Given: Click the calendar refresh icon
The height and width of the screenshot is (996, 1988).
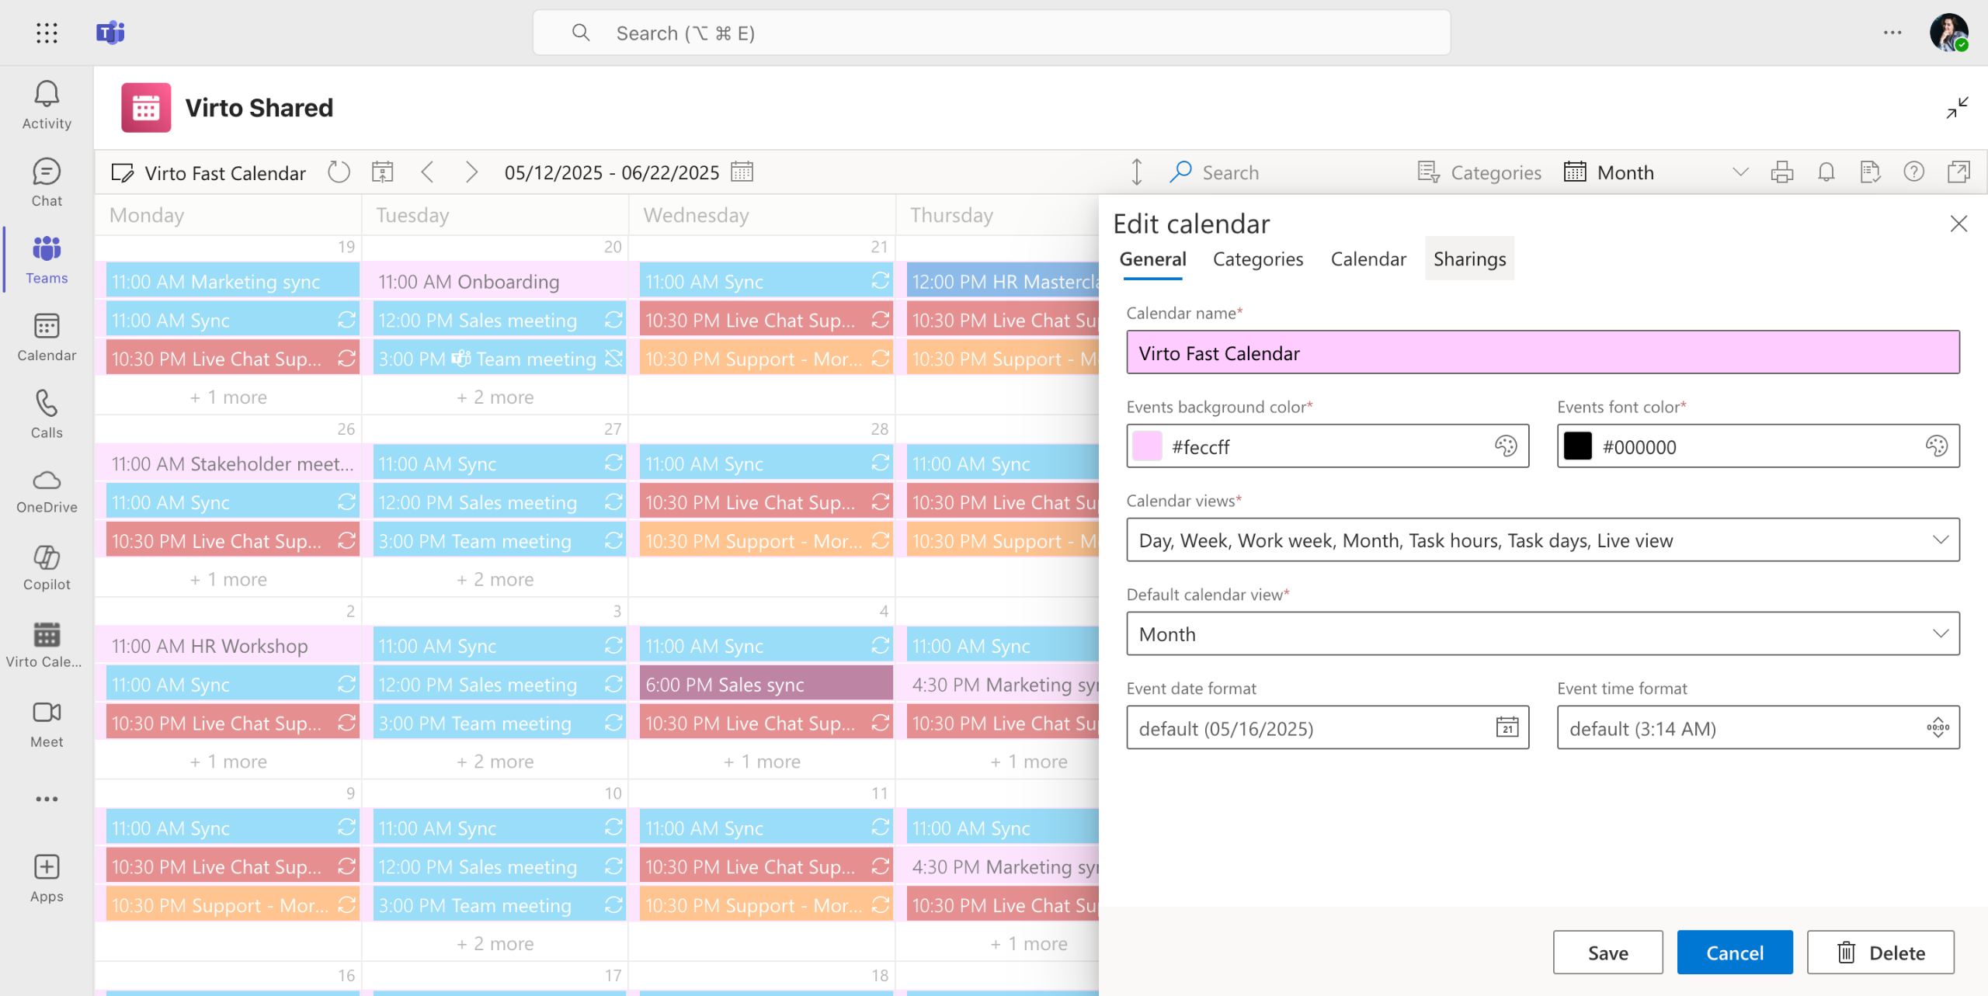Looking at the screenshot, I should pos(339,172).
